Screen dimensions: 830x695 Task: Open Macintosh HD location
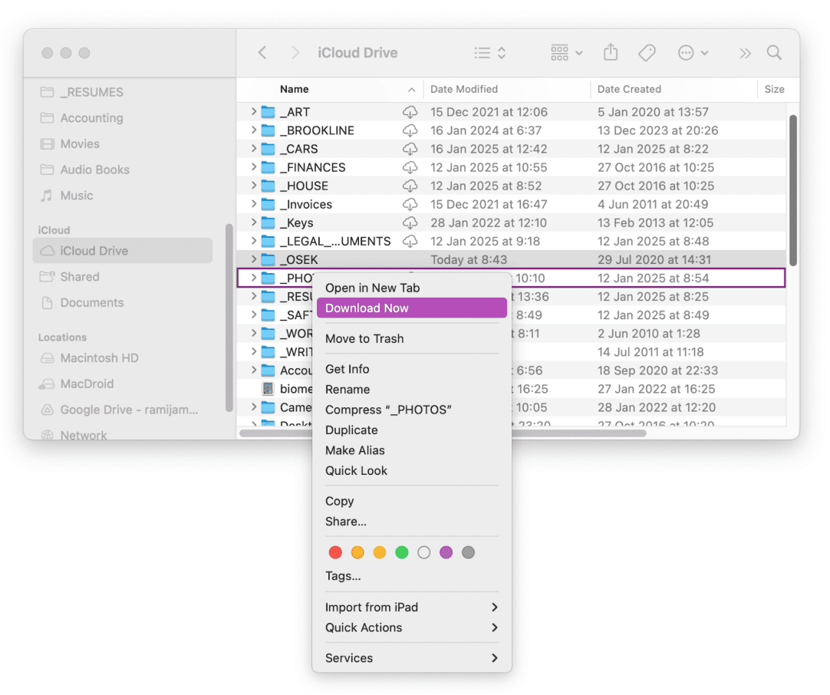click(123, 358)
